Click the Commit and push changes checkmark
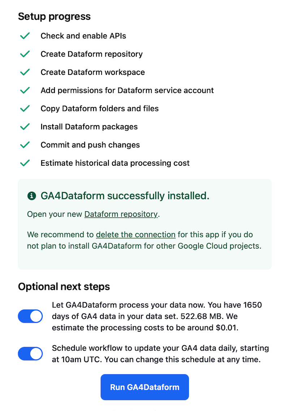 [25, 145]
